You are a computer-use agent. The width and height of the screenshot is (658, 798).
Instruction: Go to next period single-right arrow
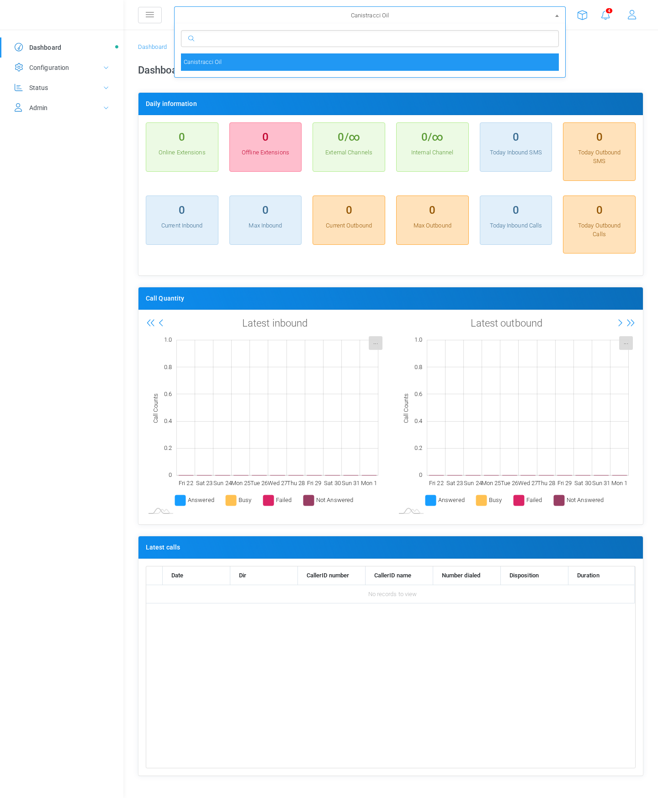pyautogui.click(x=620, y=323)
